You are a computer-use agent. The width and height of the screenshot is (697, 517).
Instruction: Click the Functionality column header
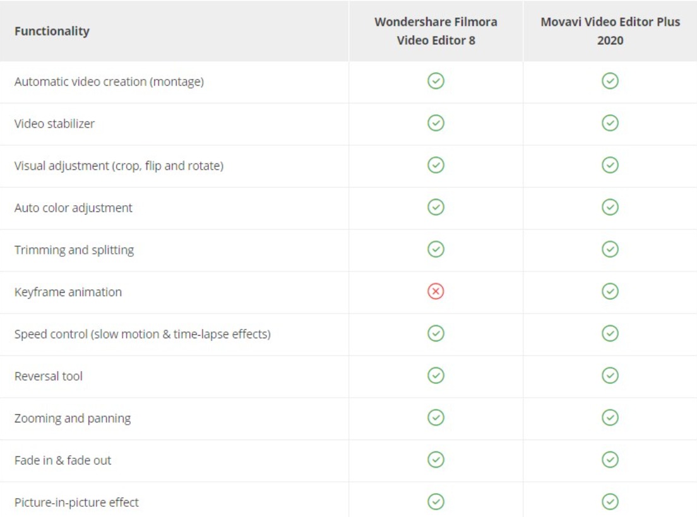click(x=52, y=31)
